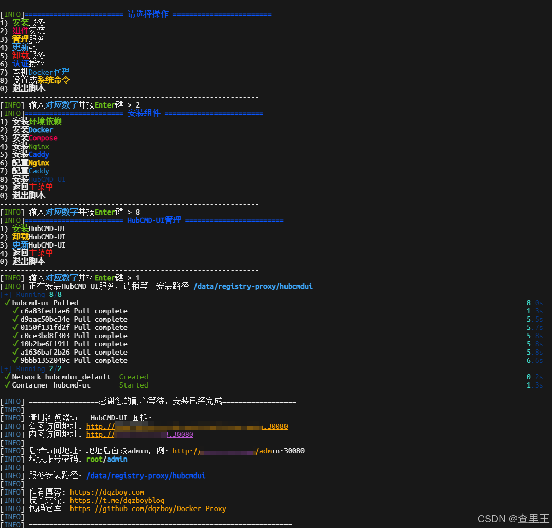The width and height of the screenshot is (552, 528).
Task: Click the entry '1) 安装HubCMD-UI'
Action: [33, 228]
